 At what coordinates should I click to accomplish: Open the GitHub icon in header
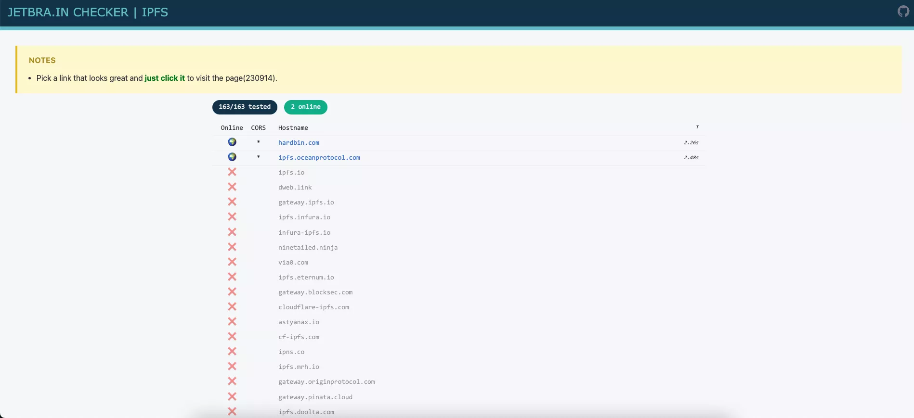pos(903,11)
